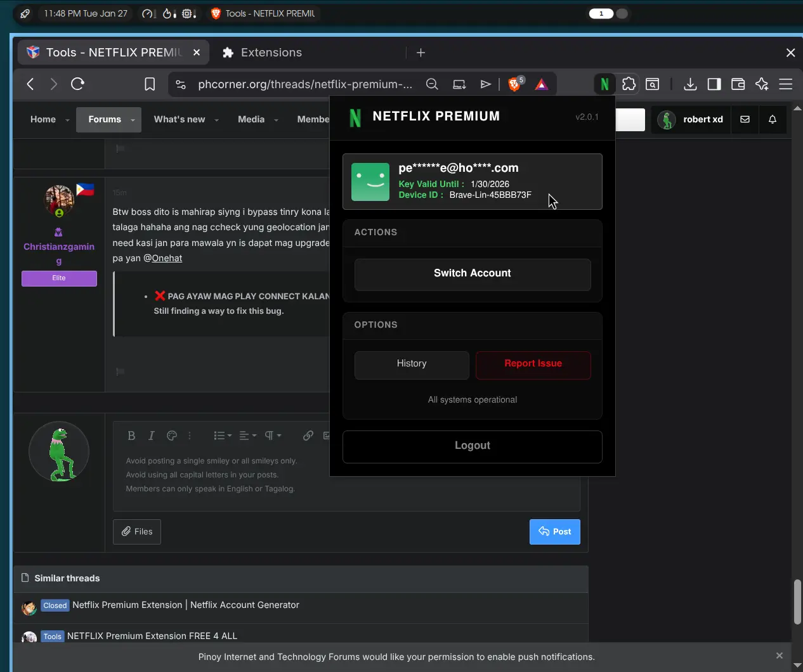Click the Device ID Brave-Lin-45BBB73F text
803x672 pixels.
click(490, 195)
